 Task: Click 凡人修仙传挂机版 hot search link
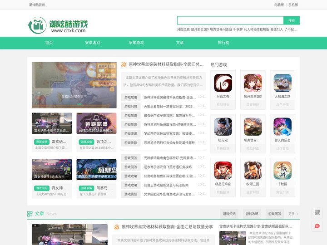257,29
